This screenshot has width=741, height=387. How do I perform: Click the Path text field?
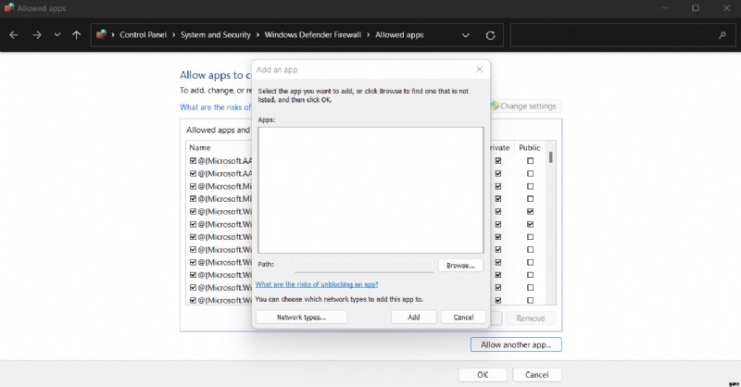coord(364,266)
